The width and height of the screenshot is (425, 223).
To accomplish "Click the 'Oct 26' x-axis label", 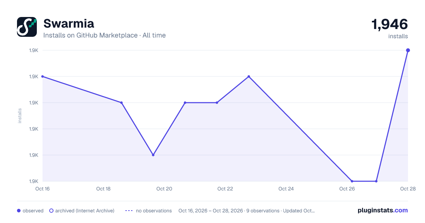I will pyautogui.click(x=347, y=189).
